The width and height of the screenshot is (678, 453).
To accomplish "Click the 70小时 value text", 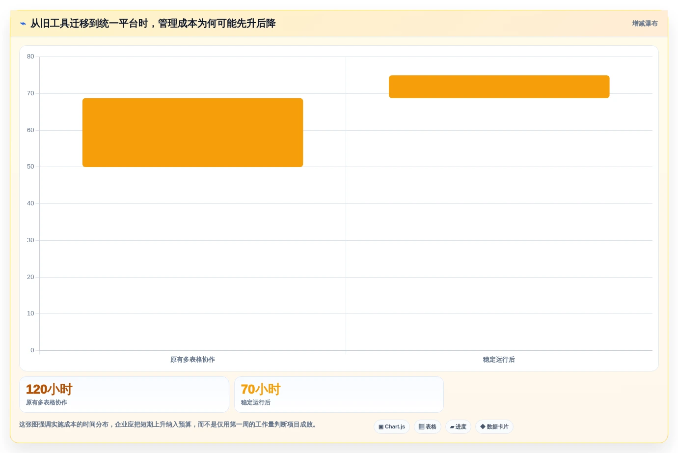I will click(x=261, y=390).
